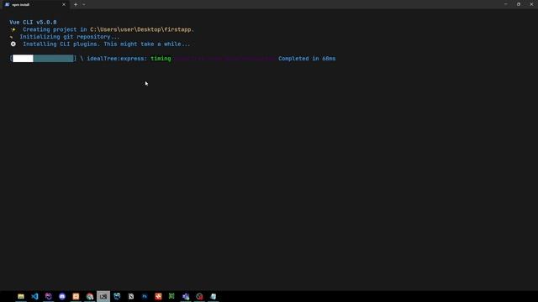Click "Installing CLI plugins" line

point(107,44)
